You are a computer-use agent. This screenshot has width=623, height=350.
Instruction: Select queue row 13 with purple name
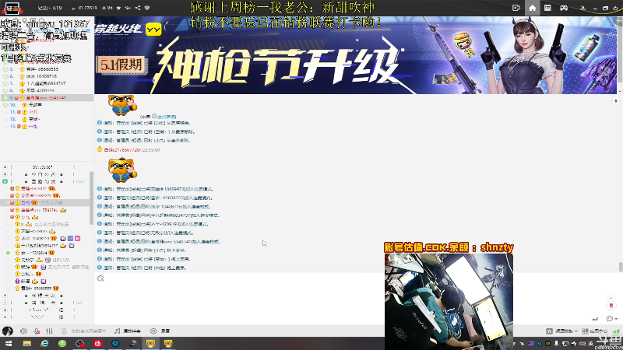[47, 126]
